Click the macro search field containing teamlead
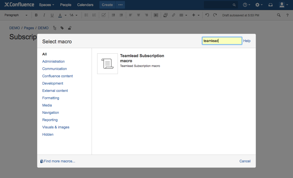The image size is (293, 178). 222,41
